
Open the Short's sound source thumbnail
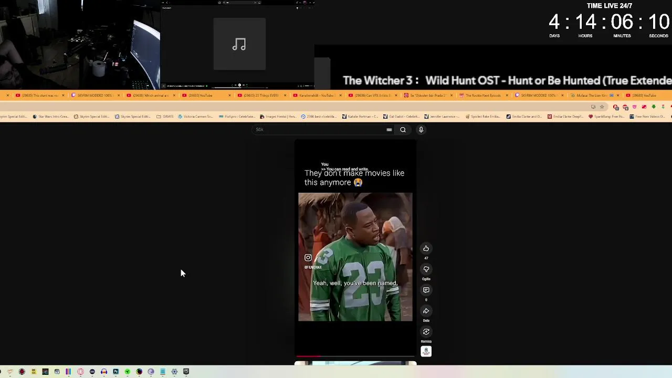[x=426, y=352]
